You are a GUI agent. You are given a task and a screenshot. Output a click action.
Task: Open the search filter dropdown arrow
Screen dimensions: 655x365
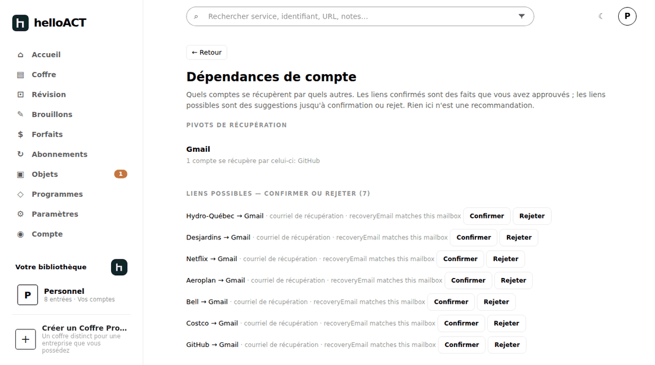click(521, 16)
